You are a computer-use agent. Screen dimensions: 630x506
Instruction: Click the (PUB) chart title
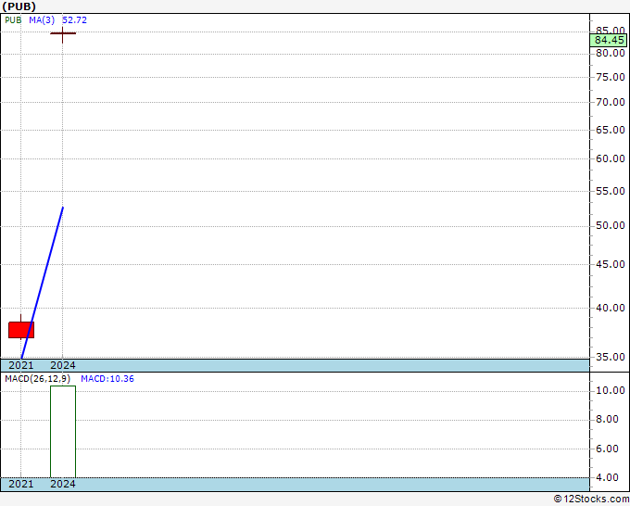tap(19, 6)
